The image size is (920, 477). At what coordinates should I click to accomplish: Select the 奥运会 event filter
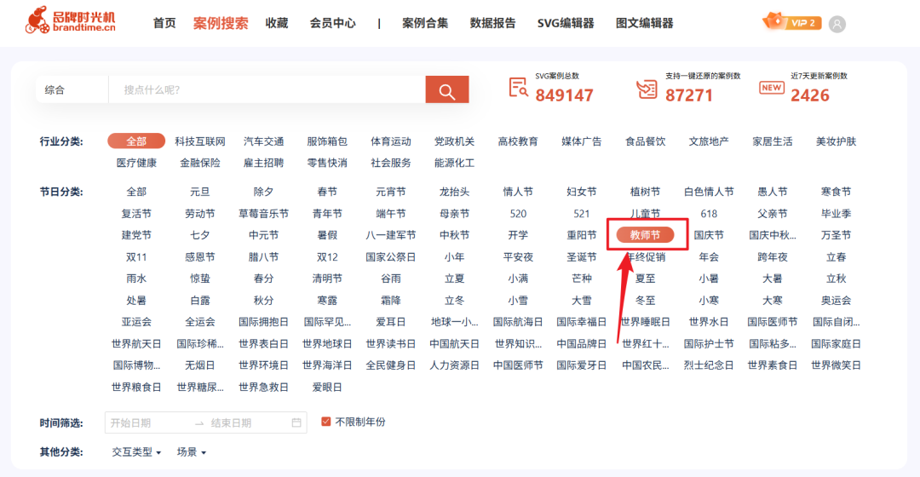837,301
